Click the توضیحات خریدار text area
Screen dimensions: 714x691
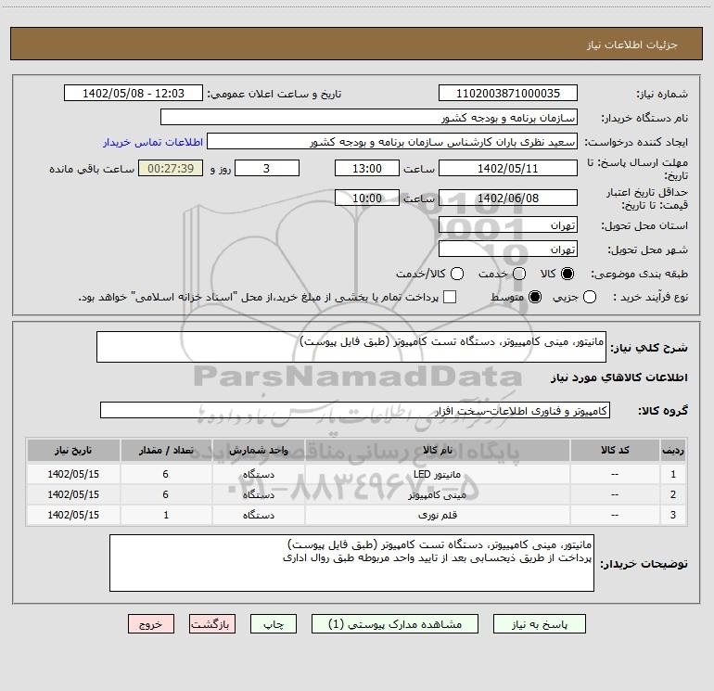(351, 563)
